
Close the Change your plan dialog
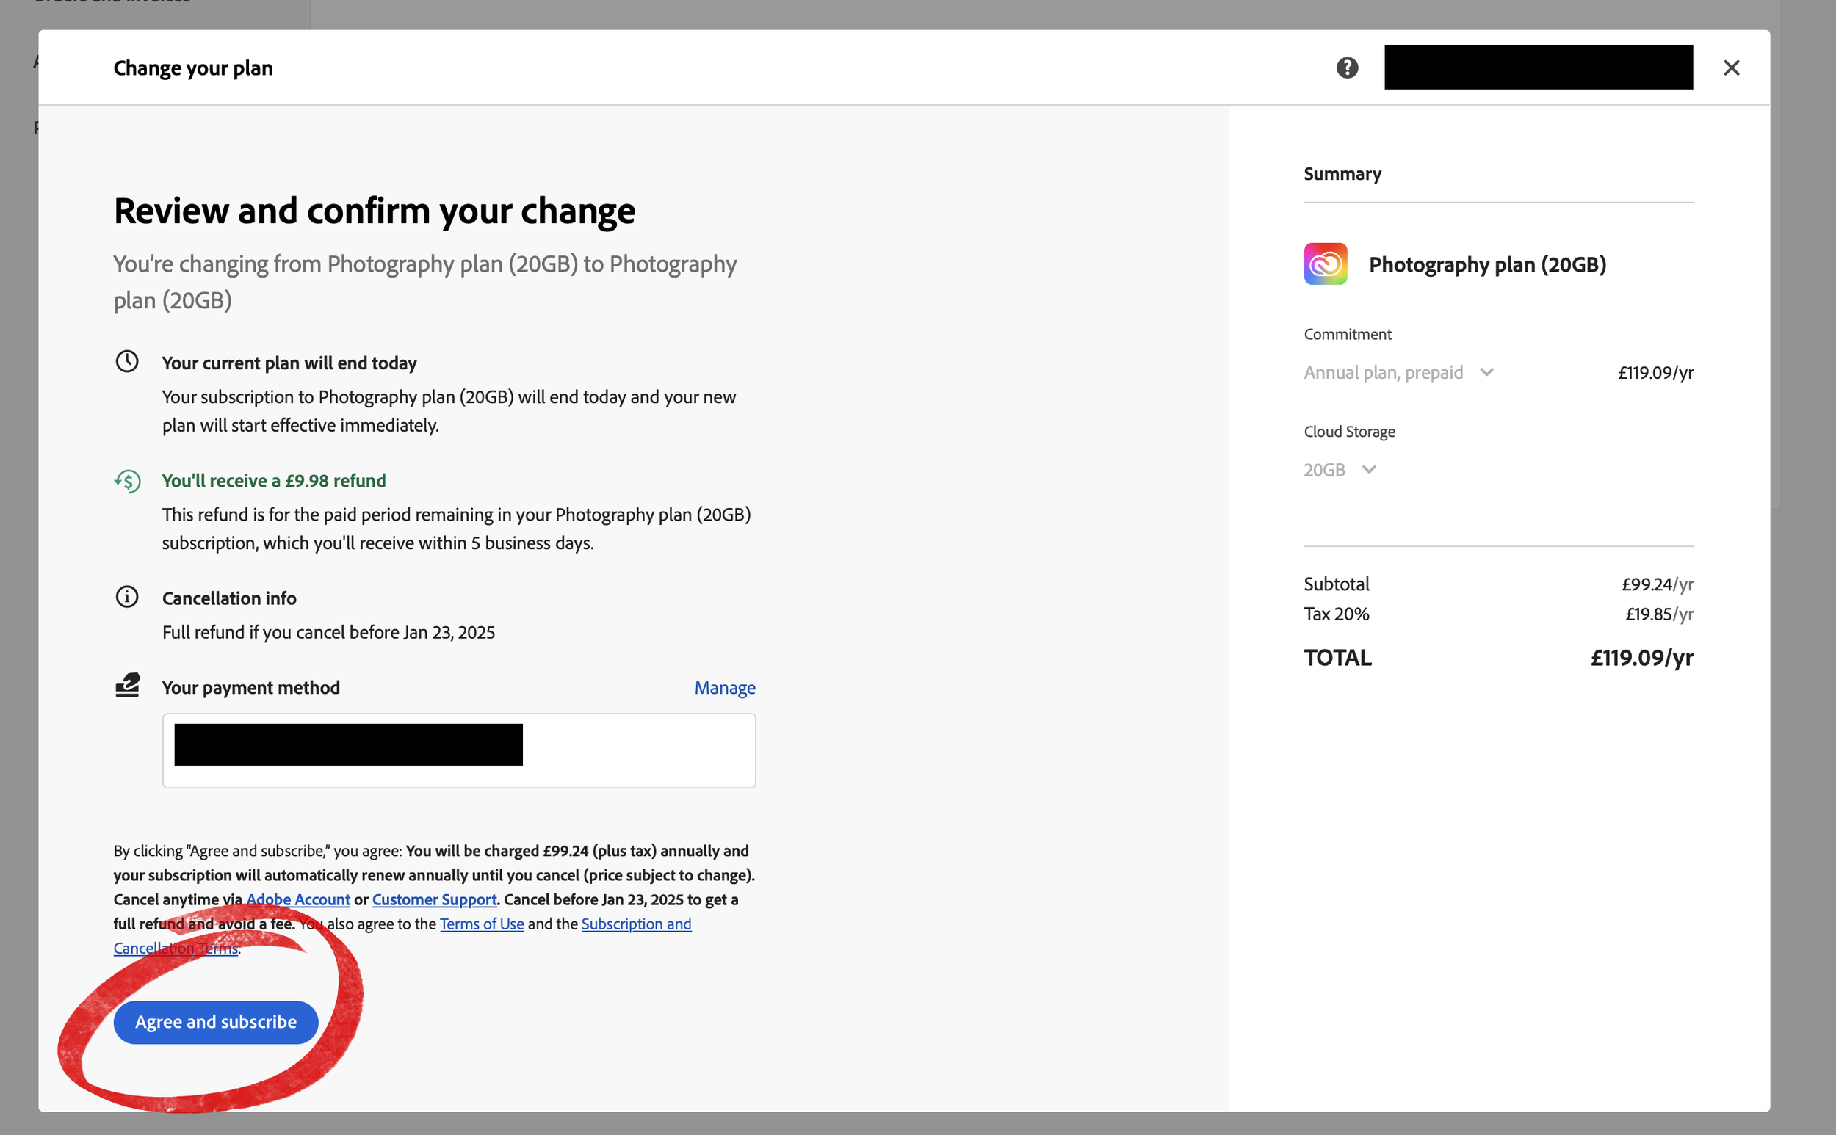pyautogui.click(x=1731, y=68)
